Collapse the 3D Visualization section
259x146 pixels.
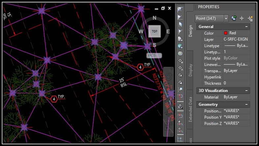246,91
